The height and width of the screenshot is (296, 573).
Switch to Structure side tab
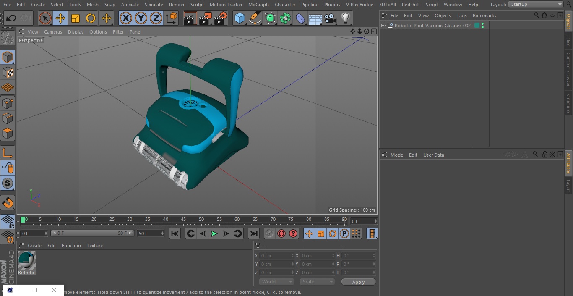click(568, 103)
